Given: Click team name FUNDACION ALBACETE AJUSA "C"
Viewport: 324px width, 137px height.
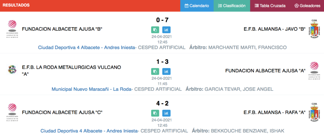Looking at the screenshot, I should [x=62, y=112].
